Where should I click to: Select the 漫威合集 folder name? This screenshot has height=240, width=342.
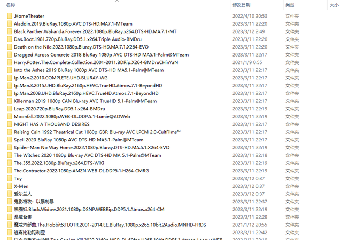pyautogui.click(x=22, y=217)
